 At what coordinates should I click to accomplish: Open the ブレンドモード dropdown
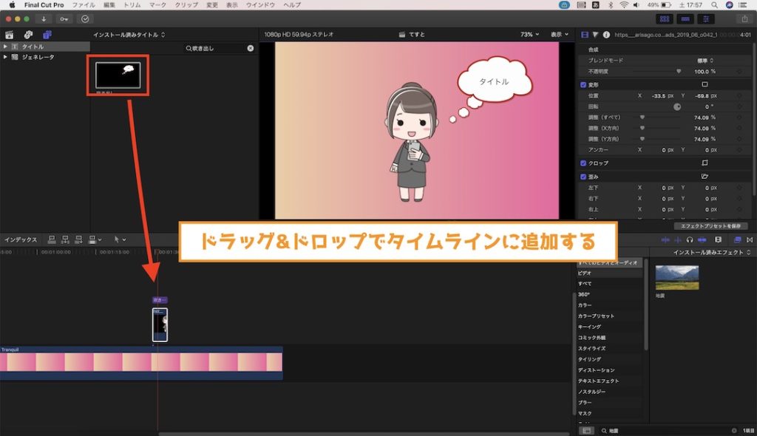click(x=707, y=60)
